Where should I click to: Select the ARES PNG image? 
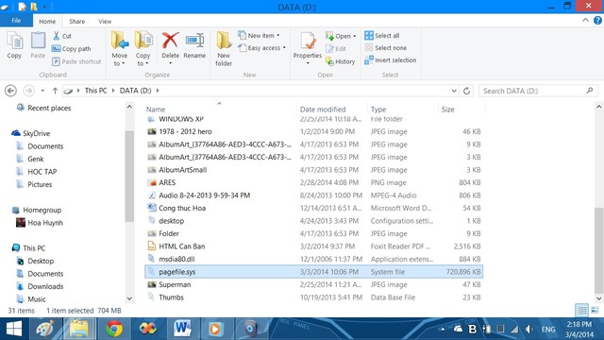tap(313, 182)
